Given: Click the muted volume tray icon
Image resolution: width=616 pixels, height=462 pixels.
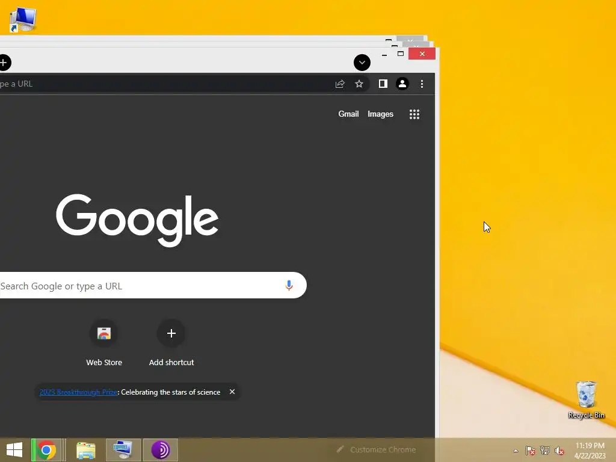Looking at the screenshot, I should [x=559, y=451].
